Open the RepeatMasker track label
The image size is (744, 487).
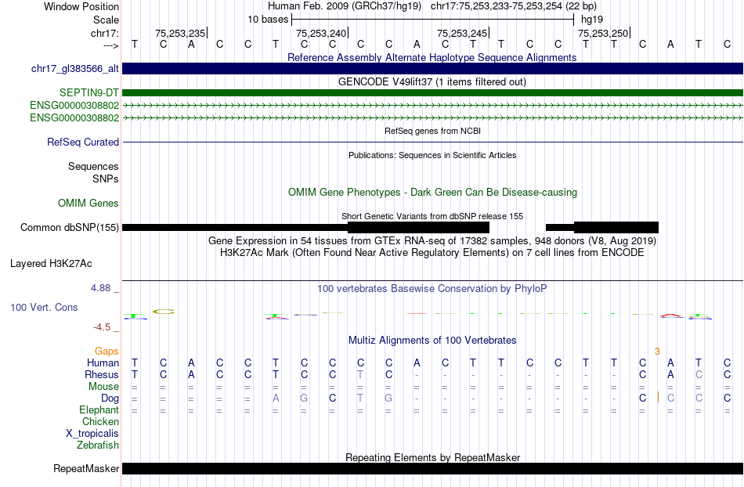86,468
